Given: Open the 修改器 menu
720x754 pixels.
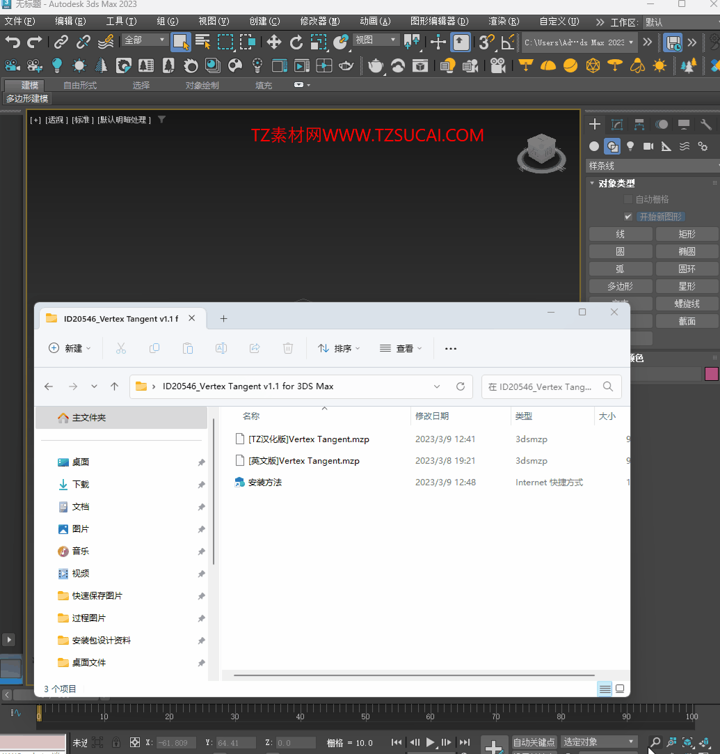Looking at the screenshot, I should 320,22.
